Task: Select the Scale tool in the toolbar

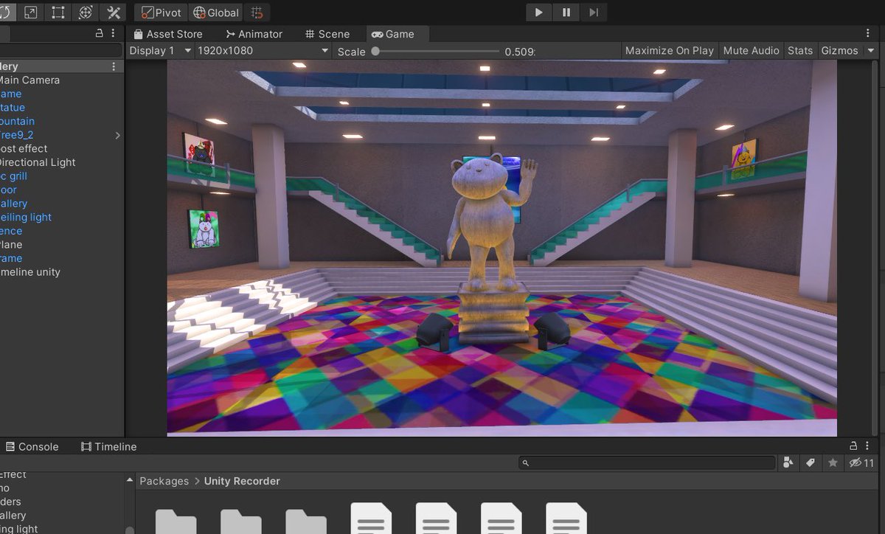Action: [30, 12]
